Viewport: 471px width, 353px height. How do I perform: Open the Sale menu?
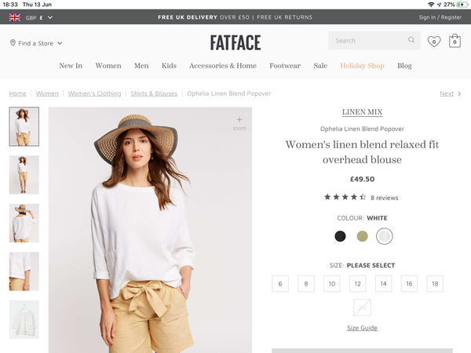tap(320, 66)
